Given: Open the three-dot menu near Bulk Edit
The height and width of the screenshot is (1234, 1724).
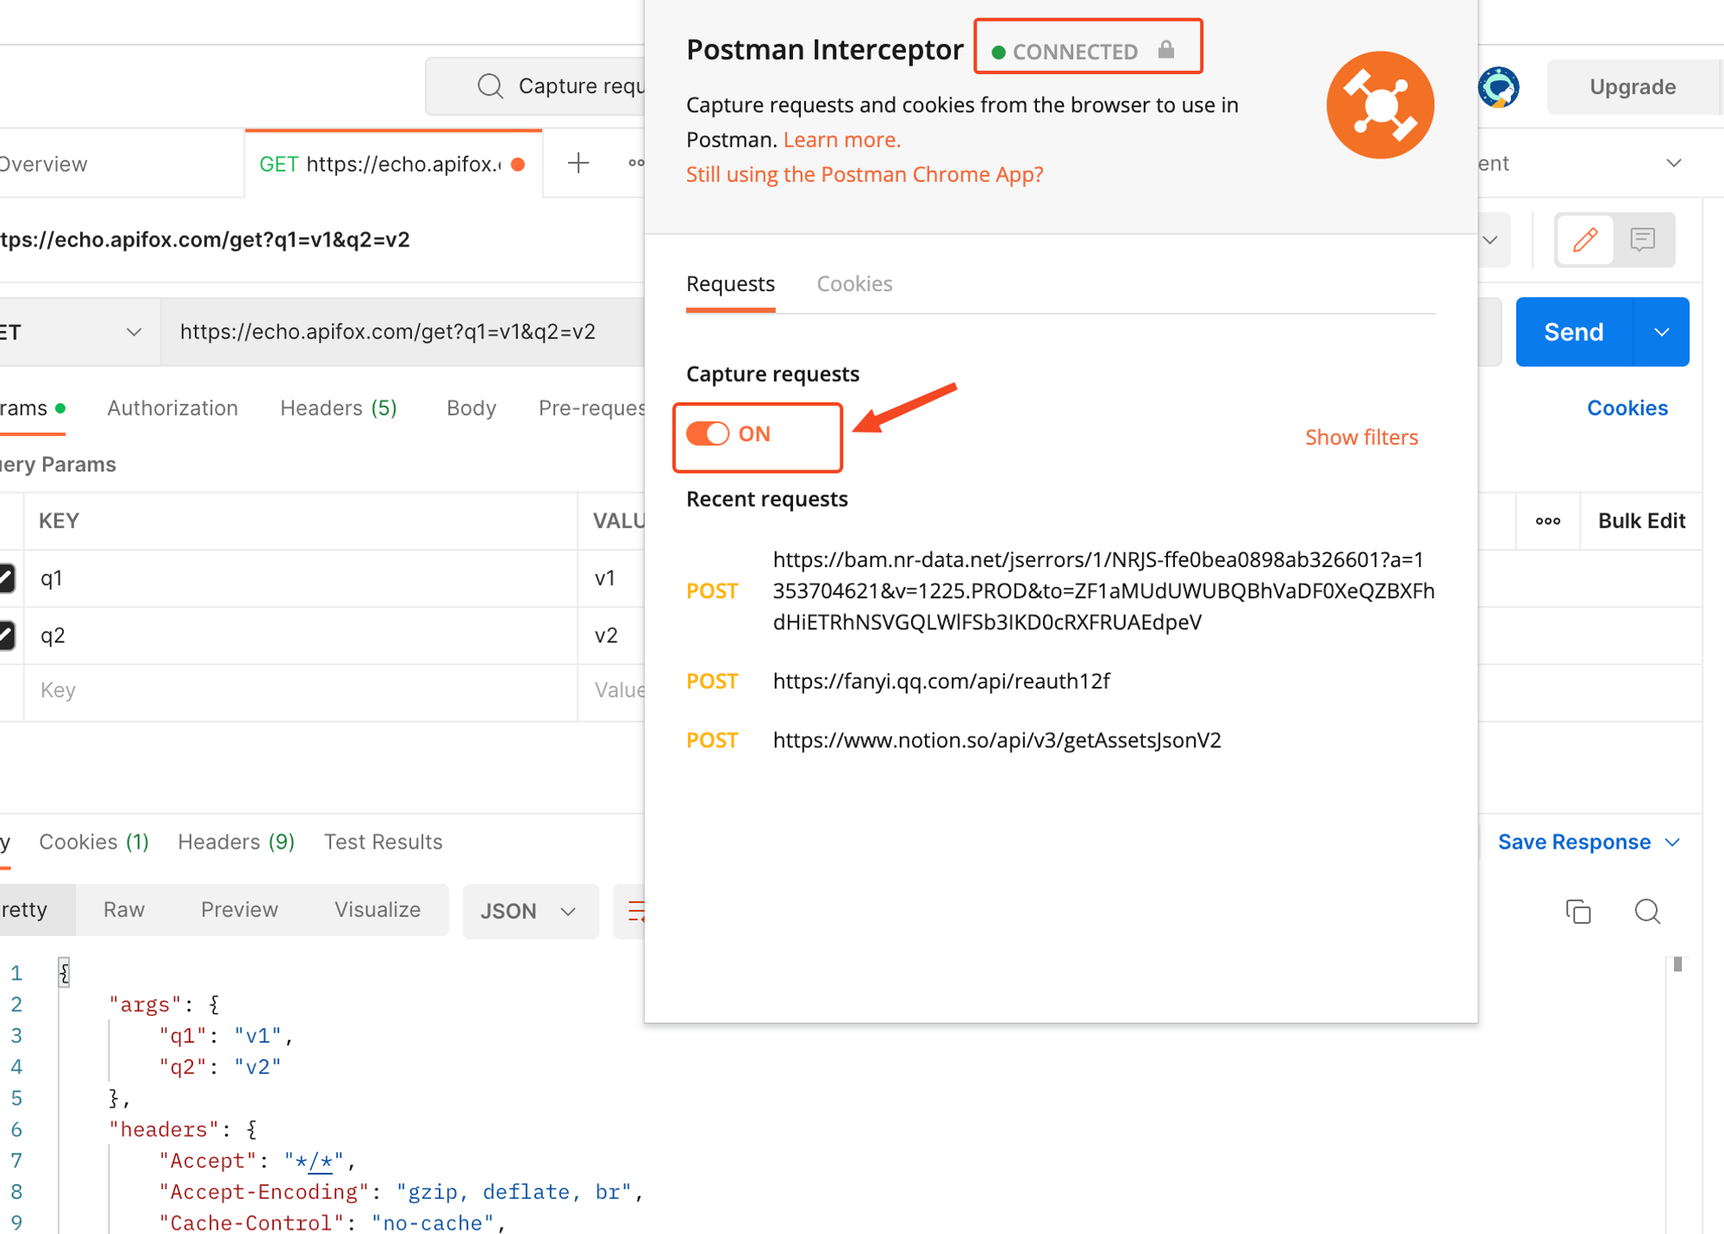Looking at the screenshot, I should click(1547, 520).
